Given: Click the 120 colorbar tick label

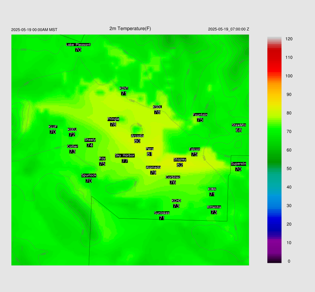Looking at the screenshot, I should coord(289,39).
